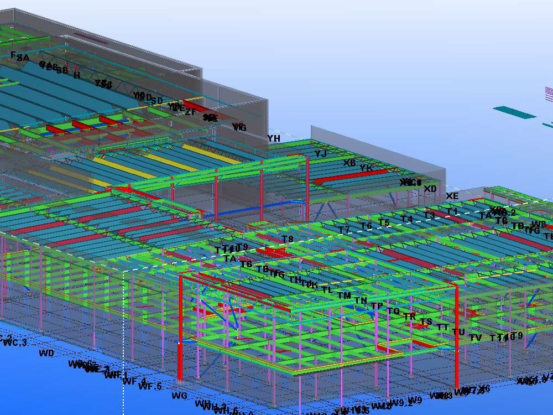Viewport: 553px width, 415px height.
Task: Click the WG grid label
Action: [x=180, y=396]
